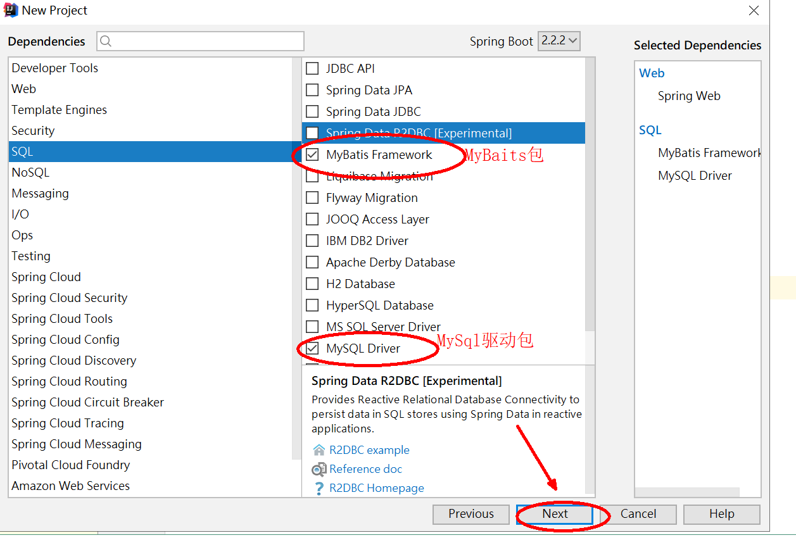Select Spring Cloud Routing category

point(151,381)
